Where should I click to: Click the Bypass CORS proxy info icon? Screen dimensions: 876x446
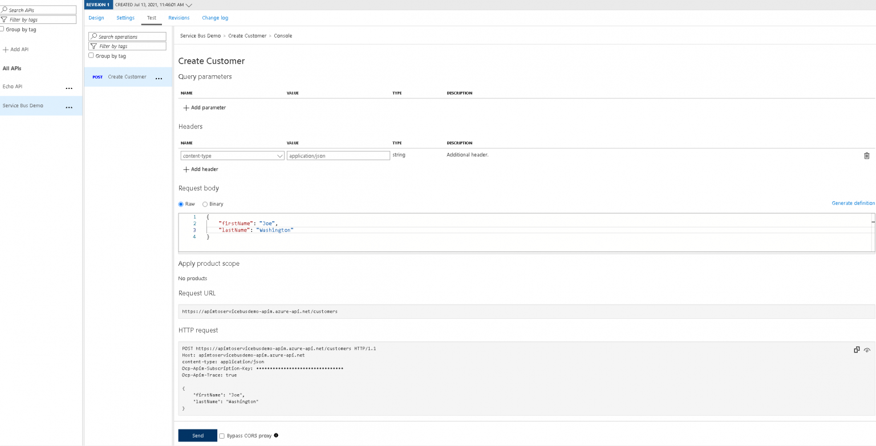[x=275, y=435]
